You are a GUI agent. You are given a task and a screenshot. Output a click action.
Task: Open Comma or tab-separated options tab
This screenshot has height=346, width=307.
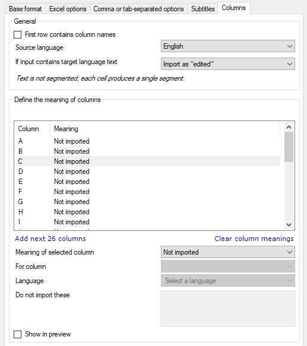[x=138, y=9]
